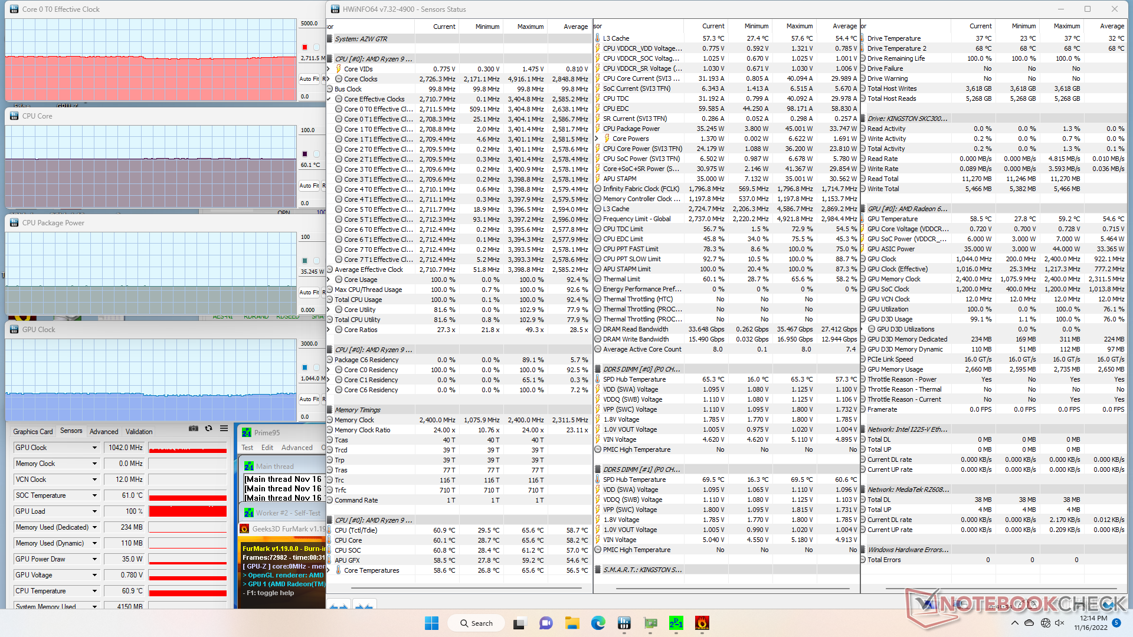This screenshot has width=1133, height=637.
Task: Open the Validation tab in GPU-Z
Action: (139, 431)
